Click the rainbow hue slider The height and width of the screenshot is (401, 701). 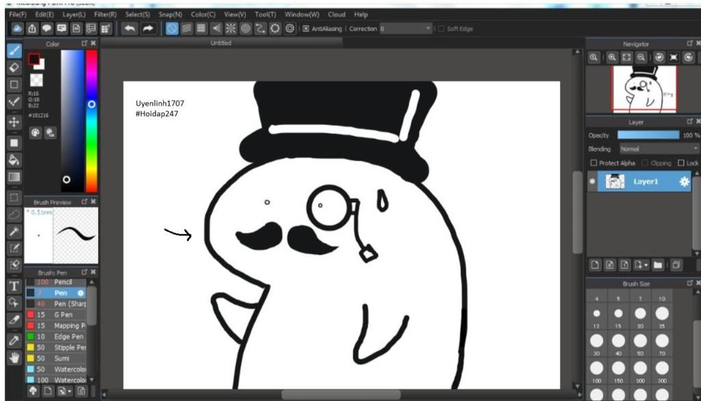click(x=92, y=120)
